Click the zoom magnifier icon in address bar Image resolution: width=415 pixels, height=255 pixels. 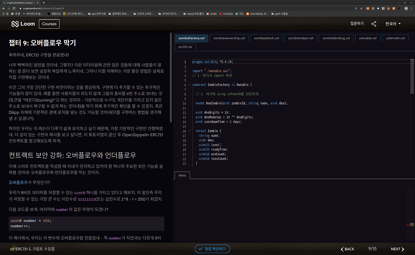[356, 8]
